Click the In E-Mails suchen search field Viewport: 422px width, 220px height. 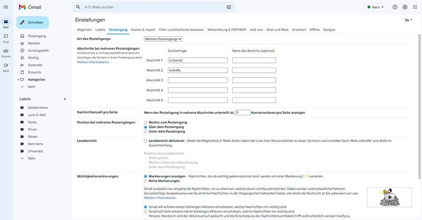tap(154, 7)
